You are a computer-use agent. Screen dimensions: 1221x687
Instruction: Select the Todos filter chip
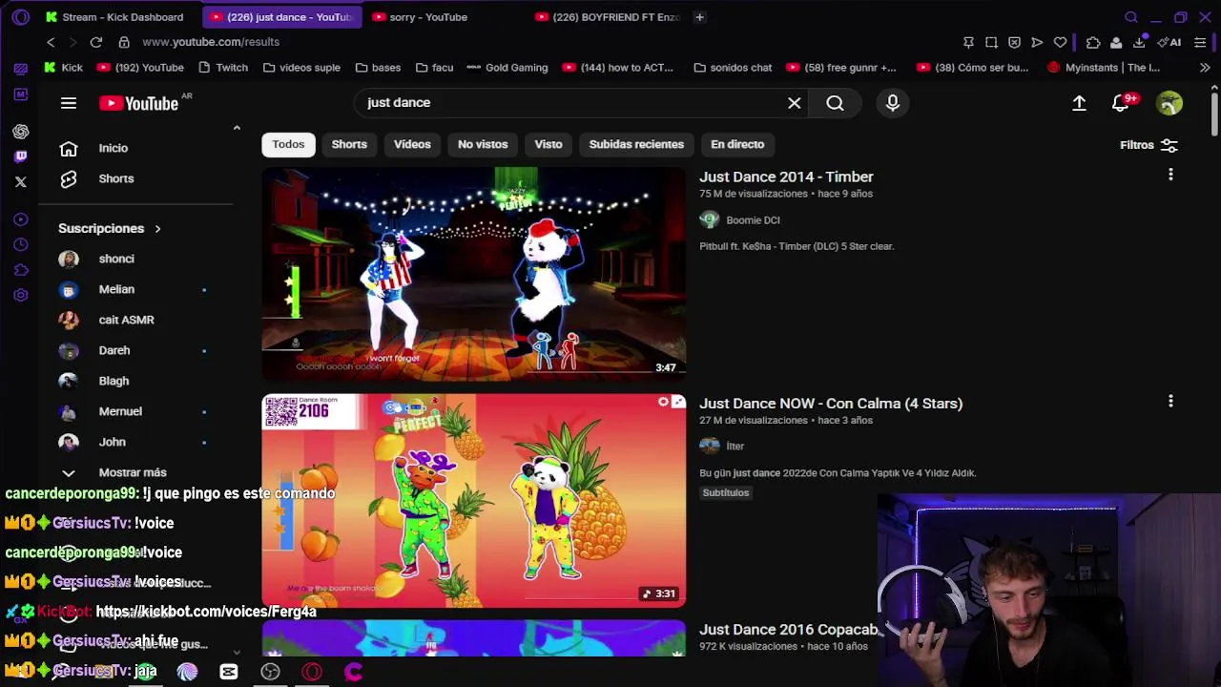[288, 144]
